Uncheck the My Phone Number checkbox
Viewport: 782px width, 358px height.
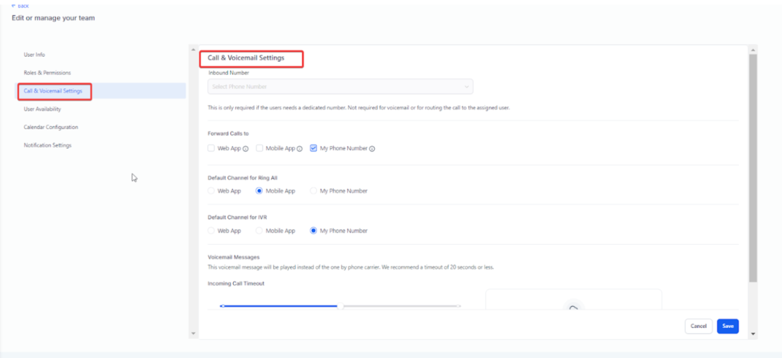click(x=313, y=148)
